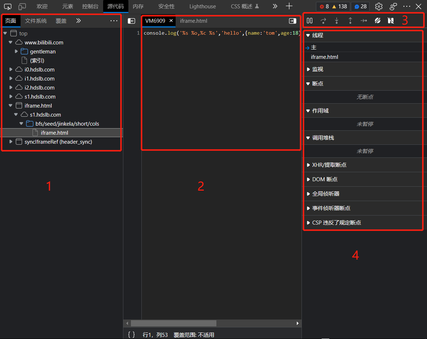Show more navigator tabs chevron

click(78, 21)
